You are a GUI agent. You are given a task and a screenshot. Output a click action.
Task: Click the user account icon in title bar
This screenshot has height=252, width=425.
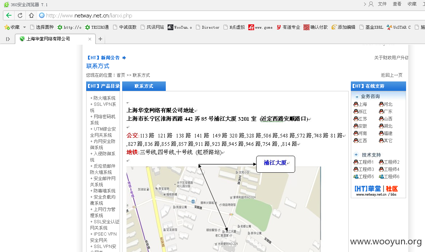pos(371,4)
